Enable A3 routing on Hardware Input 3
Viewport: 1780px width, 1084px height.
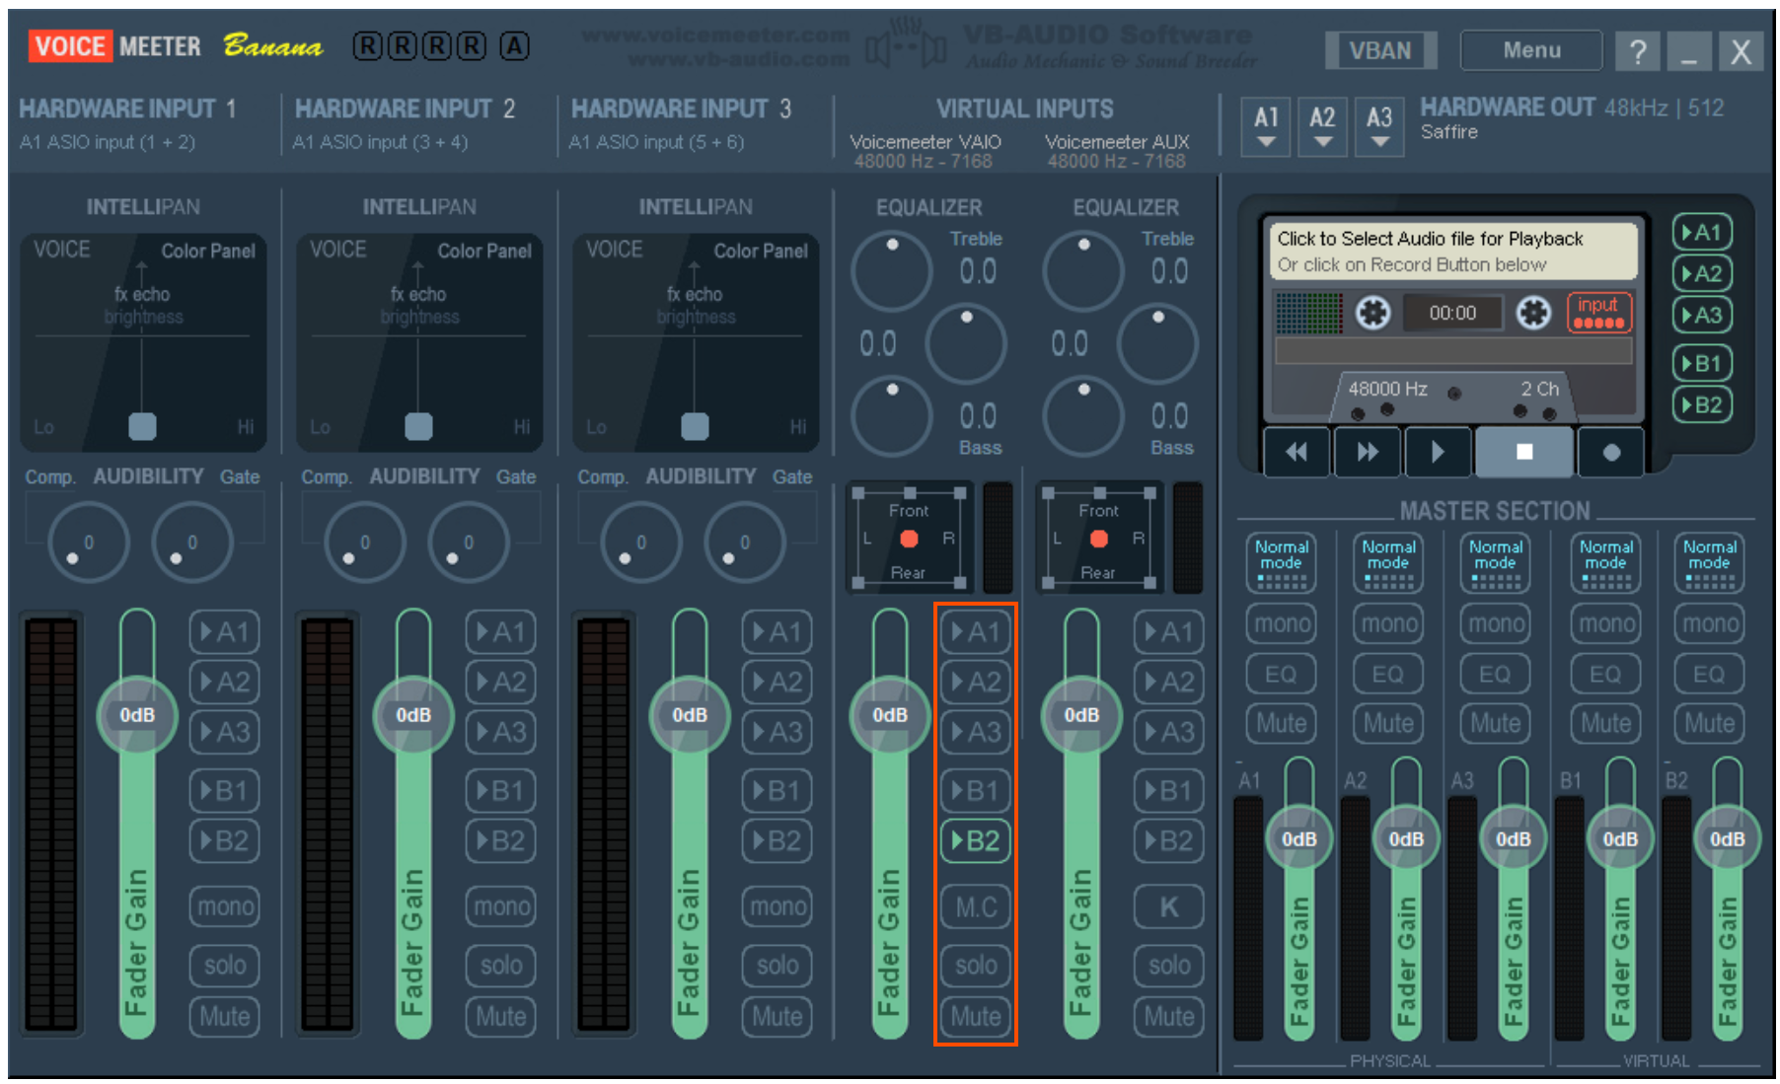(x=778, y=733)
